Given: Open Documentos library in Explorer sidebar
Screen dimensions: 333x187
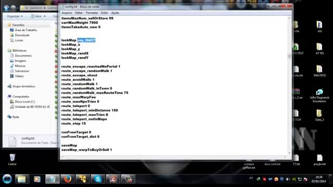Looking at the screenshot, I should tap(23, 56).
